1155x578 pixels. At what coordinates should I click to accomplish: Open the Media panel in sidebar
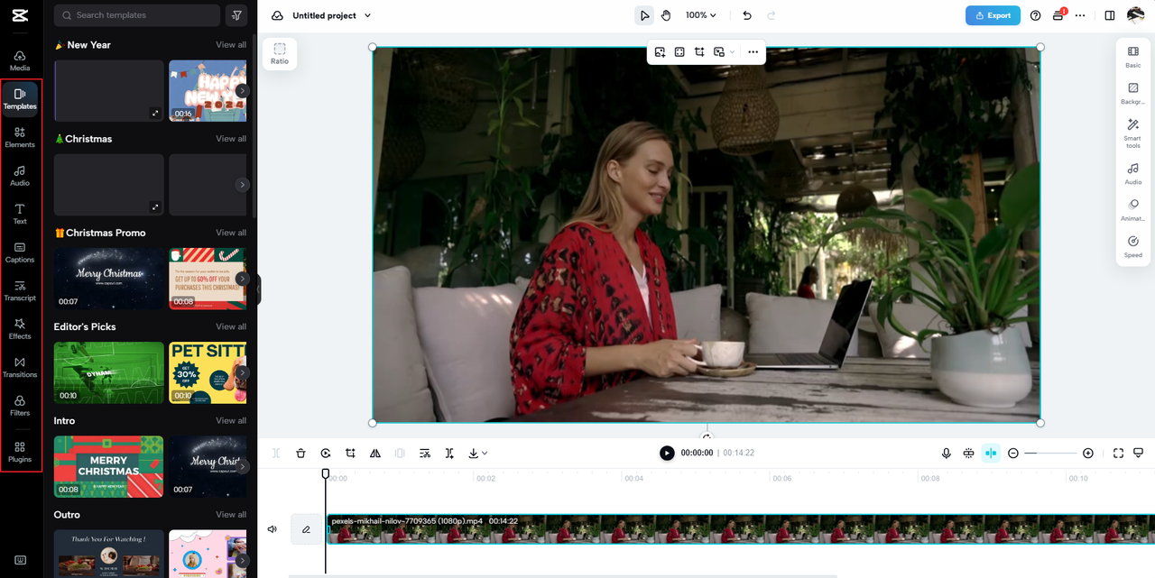tap(20, 60)
